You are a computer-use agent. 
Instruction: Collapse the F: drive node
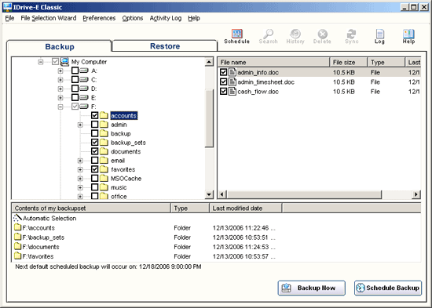[60, 107]
